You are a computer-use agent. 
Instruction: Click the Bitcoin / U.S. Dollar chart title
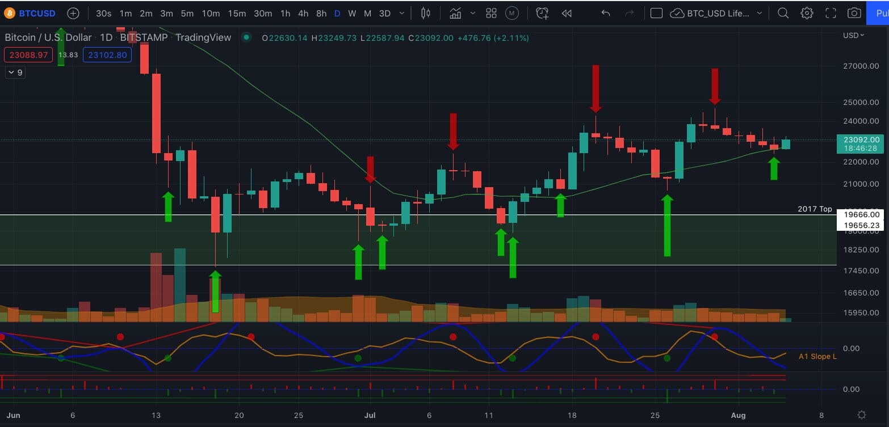[48, 37]
